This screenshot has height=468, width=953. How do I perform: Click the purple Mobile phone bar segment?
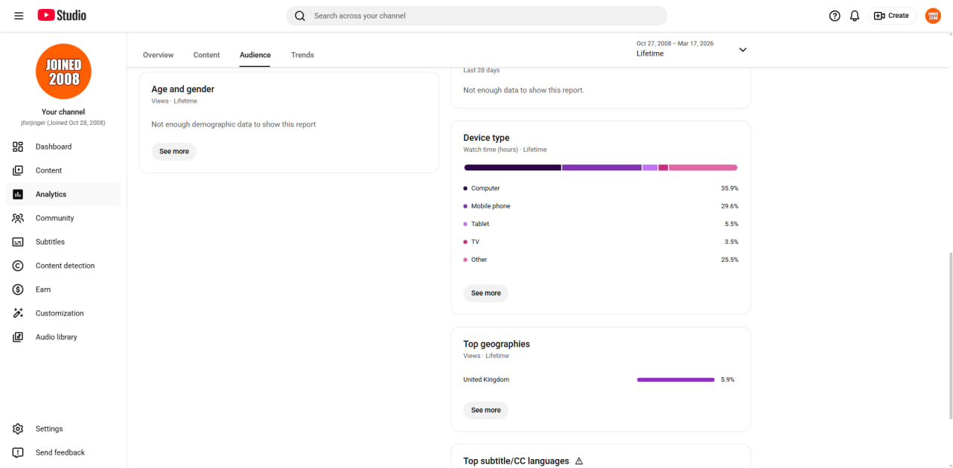[x=602, y=167]
